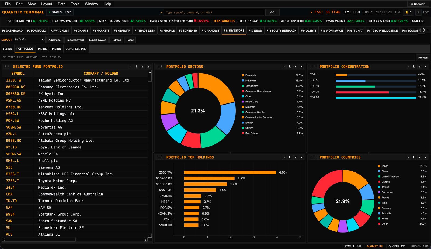Minimize the Portfolio Top Holdings panel

284,157
